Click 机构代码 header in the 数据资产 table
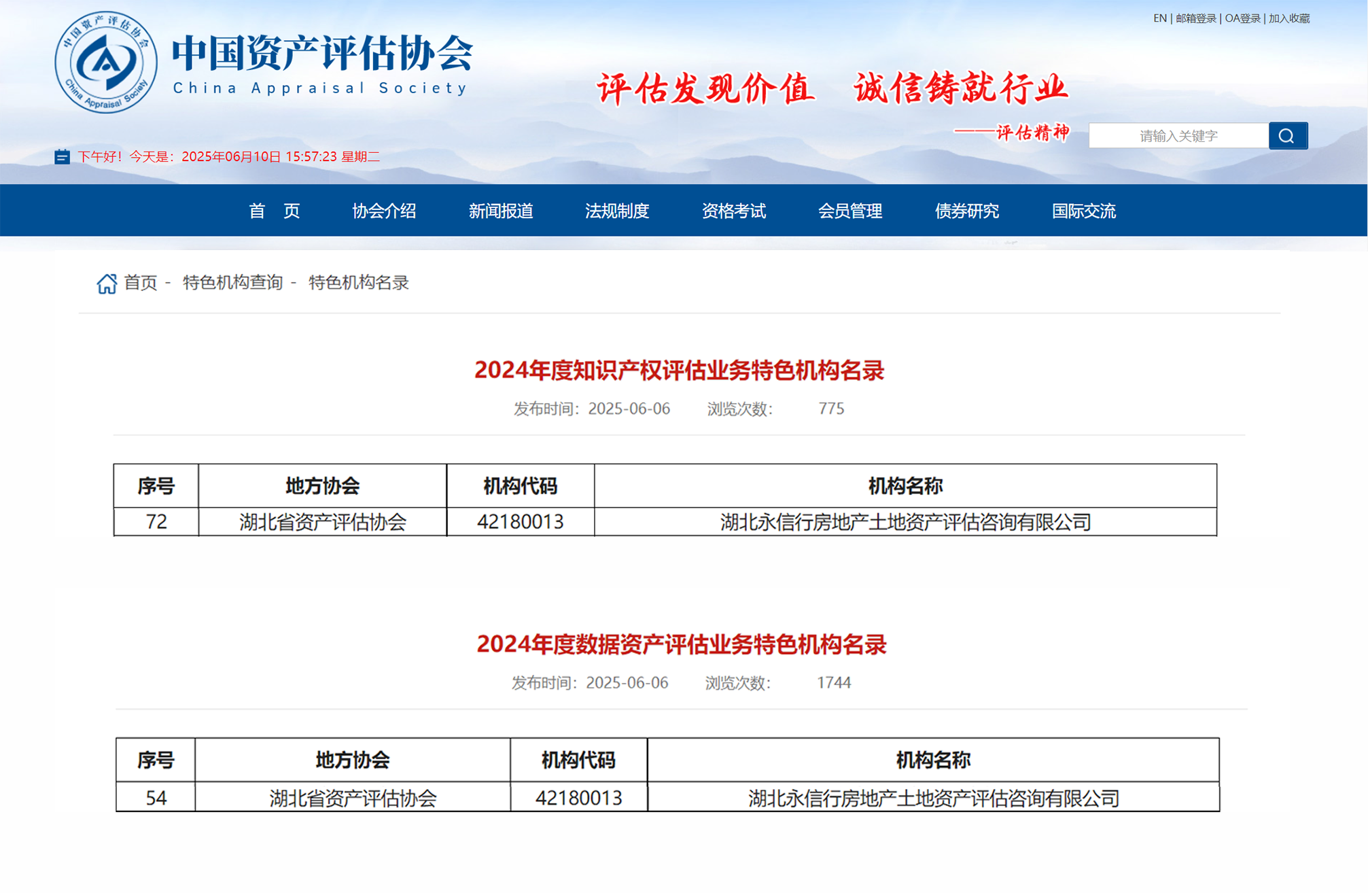1368x893 pixels. point(579,760)
